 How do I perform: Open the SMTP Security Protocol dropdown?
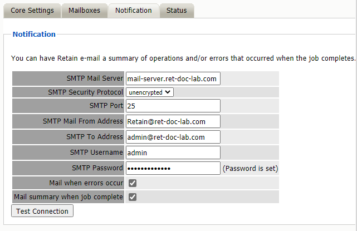[x=150, y=92]
